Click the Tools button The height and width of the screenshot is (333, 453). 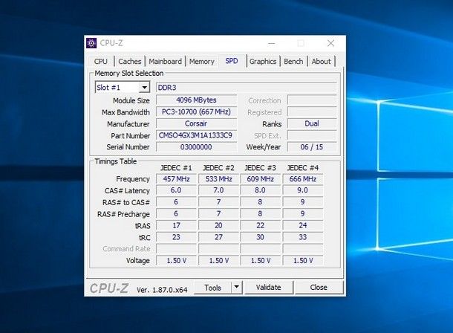click(x=212, y=288)
